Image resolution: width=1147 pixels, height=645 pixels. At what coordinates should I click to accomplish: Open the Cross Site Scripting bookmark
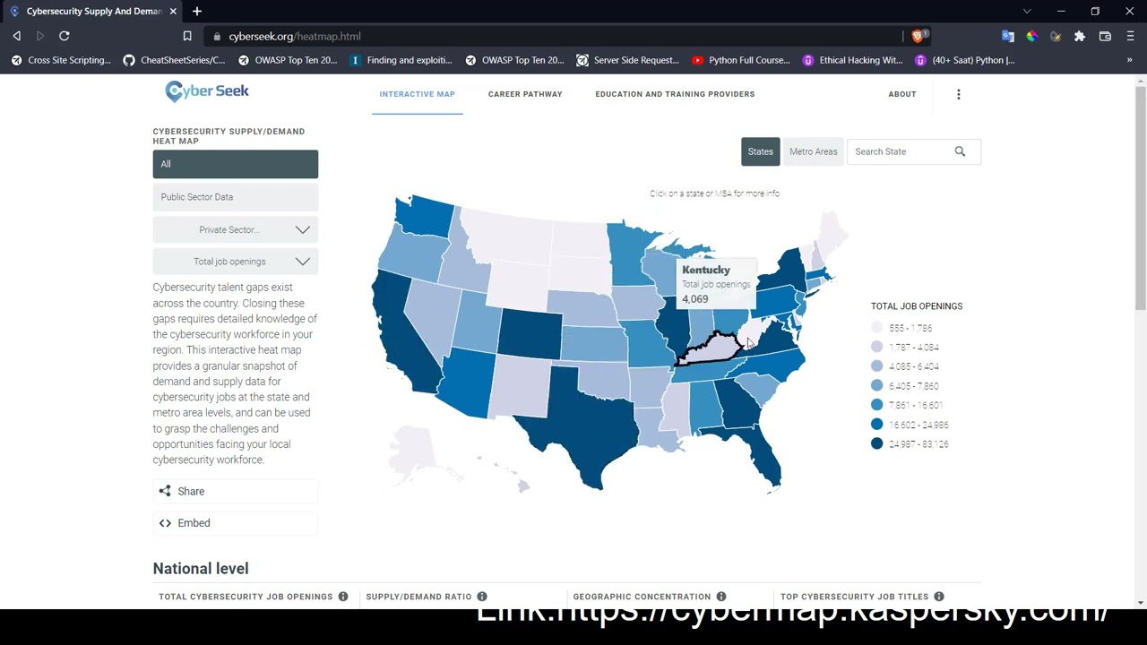[x=61, y=60]
